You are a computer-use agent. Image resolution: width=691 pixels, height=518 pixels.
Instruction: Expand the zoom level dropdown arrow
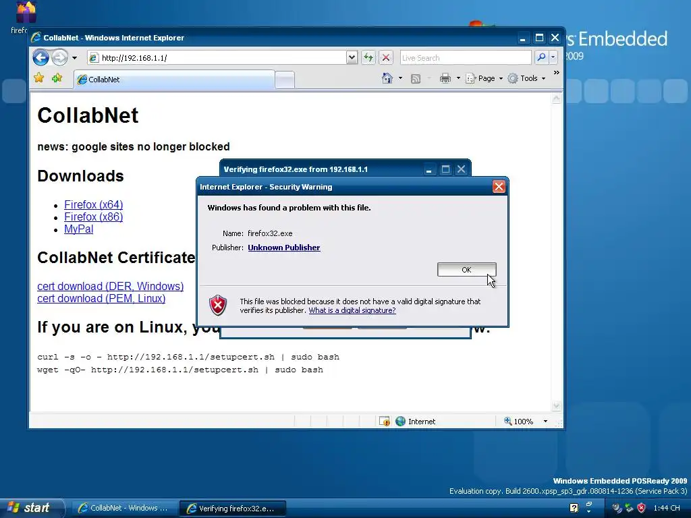(x=545, y=422)
